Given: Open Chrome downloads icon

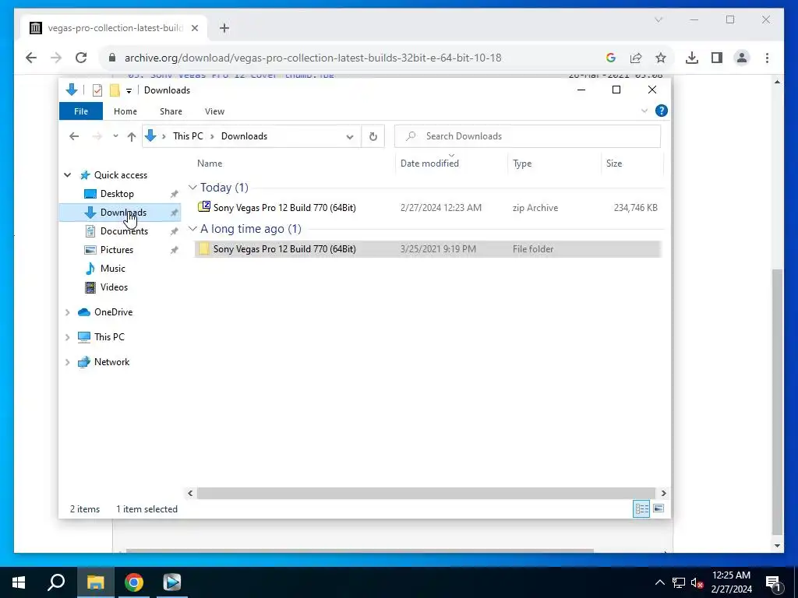Looking at the screenshot, I should click(x=692, y=58).
